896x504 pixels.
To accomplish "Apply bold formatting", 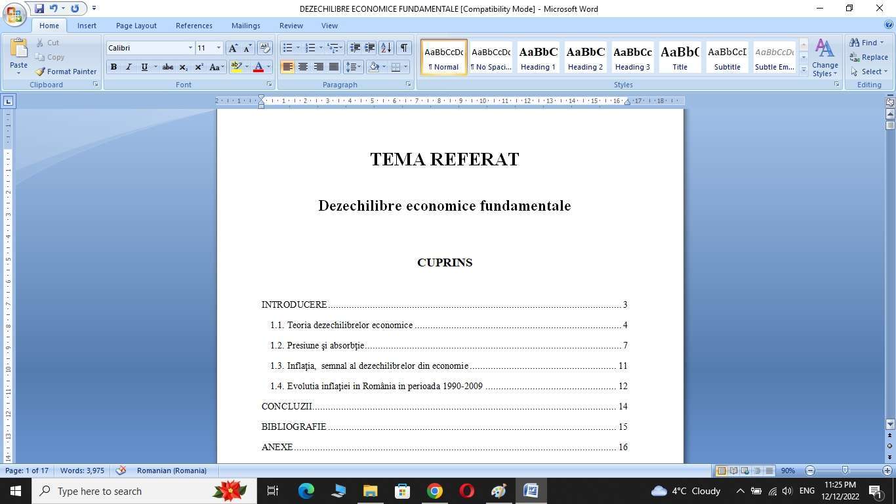I will (113, 67).
